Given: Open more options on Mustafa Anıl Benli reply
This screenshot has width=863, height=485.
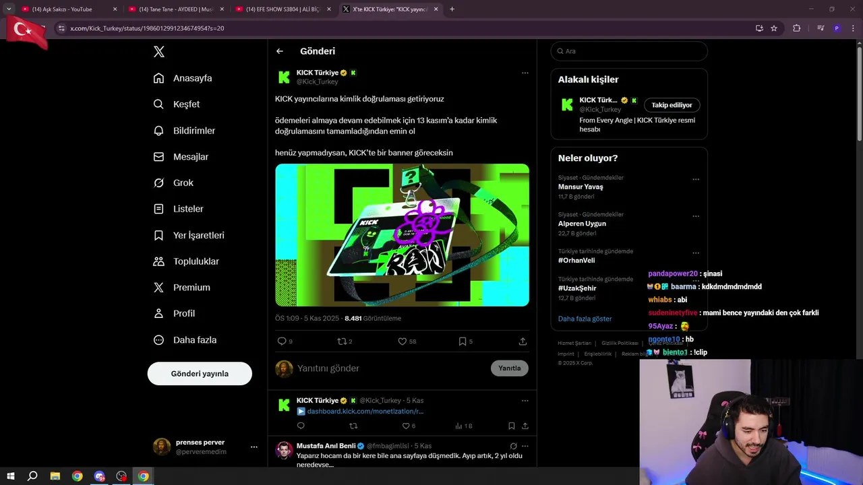Looking at the screenshot, I should pos(525,446).
